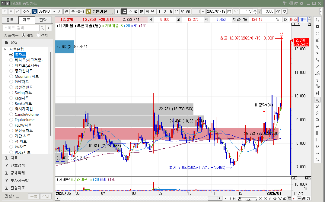Select the Z-shaped line tool
The width and height of the screenshot is (325, 202).
click(x=317, y=126)
